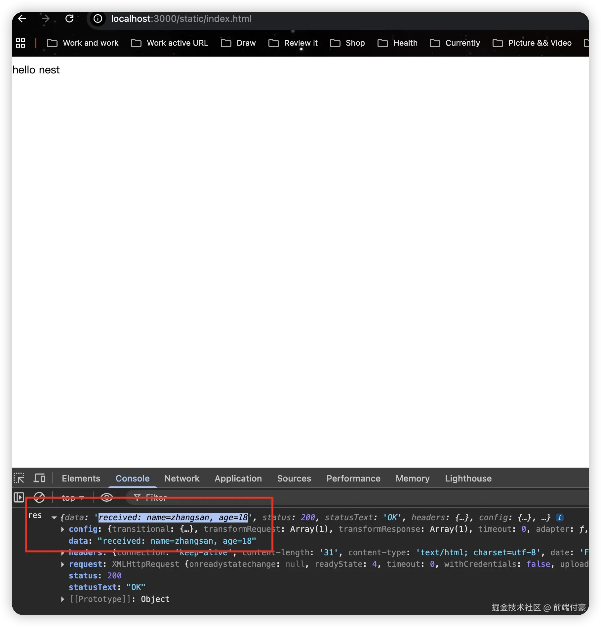
Task: Open the bookmarks apps grid icon
Action: pyautogui.click(x=20, y=43)
